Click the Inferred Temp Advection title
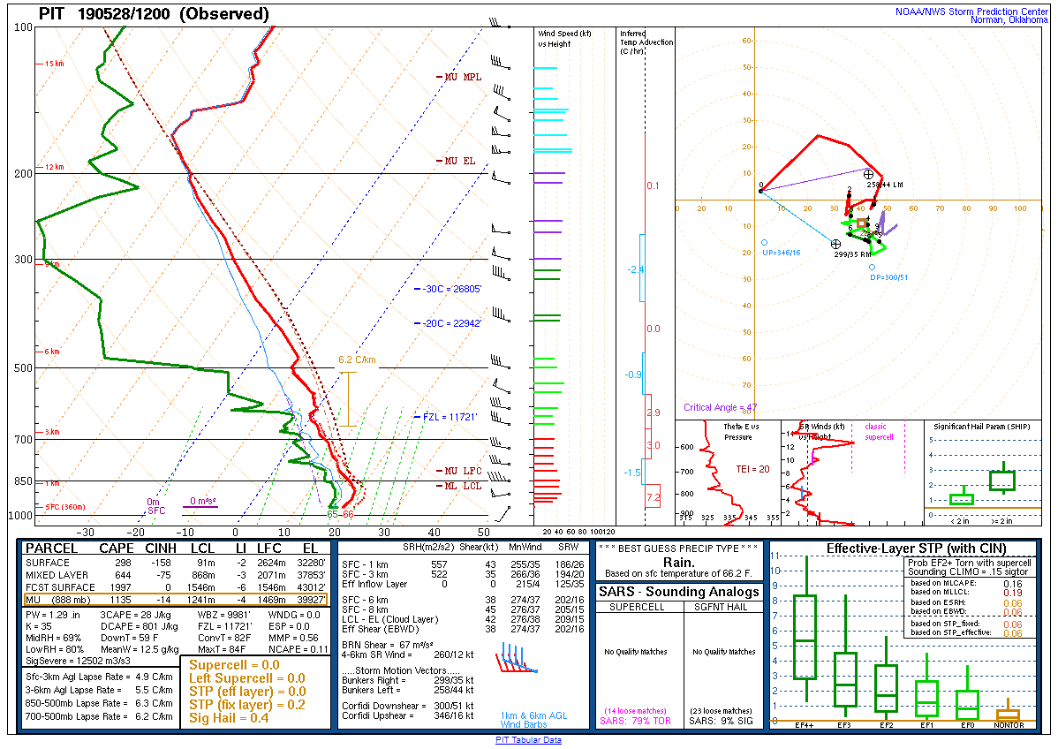1058x749 pixels. (x=646, y=42)
